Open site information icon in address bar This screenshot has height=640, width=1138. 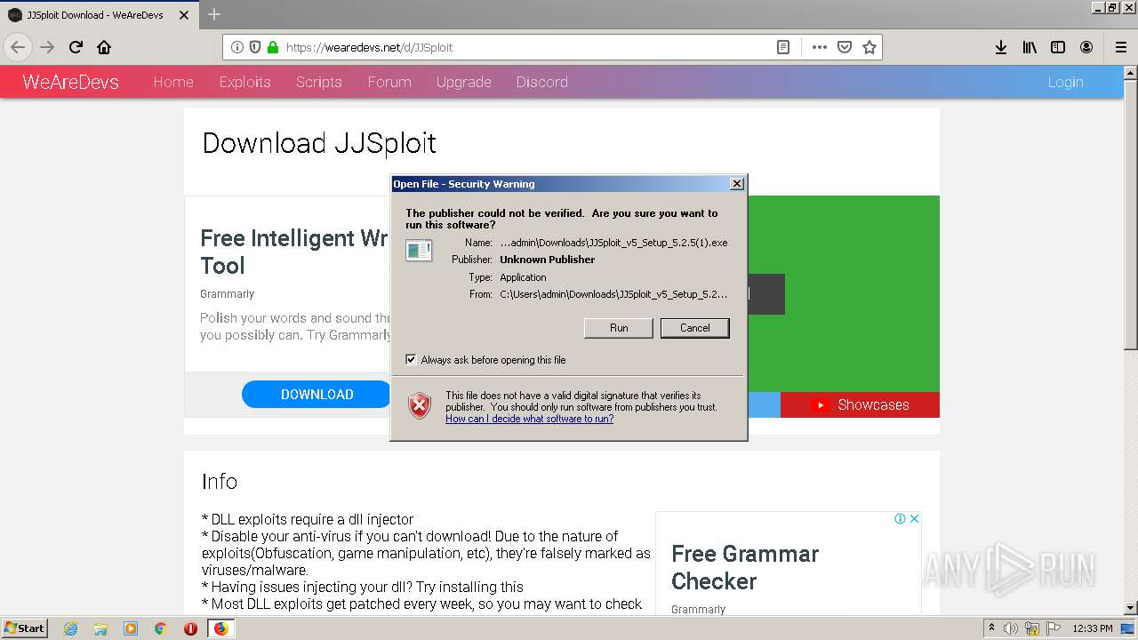click(237, 47)
